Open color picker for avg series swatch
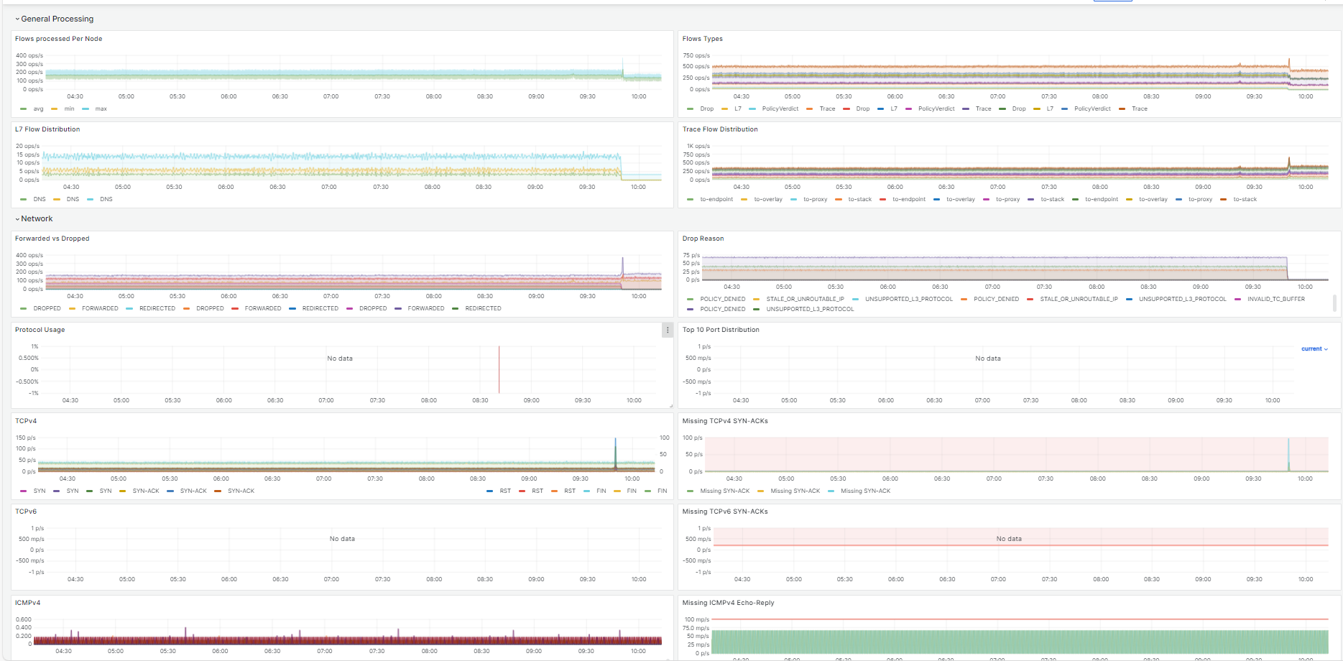 (24, 109)
